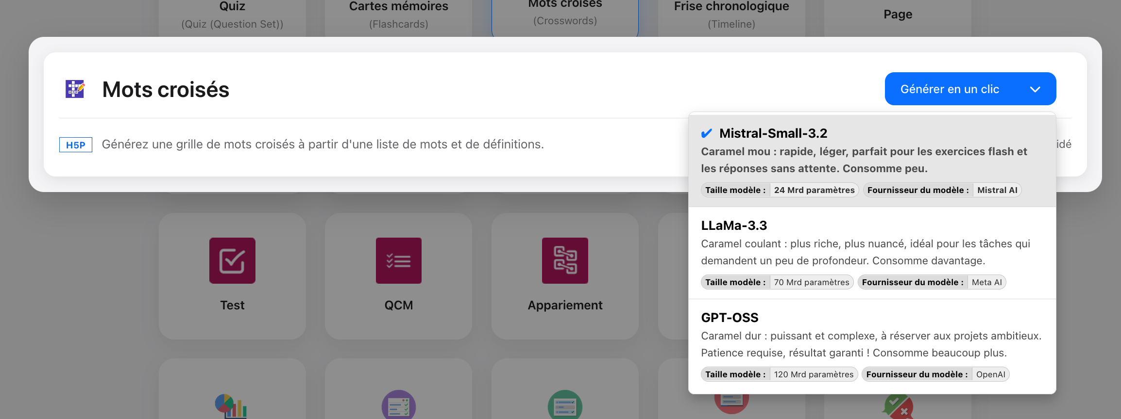
Task: Click the H5P badge
Action: (76, 145)
